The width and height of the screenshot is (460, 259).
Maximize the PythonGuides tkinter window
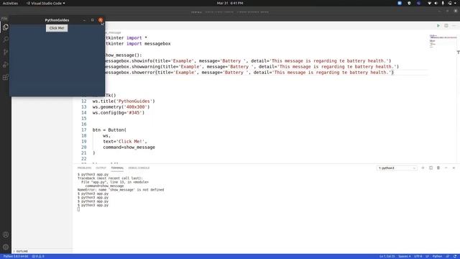pos(93,20)
